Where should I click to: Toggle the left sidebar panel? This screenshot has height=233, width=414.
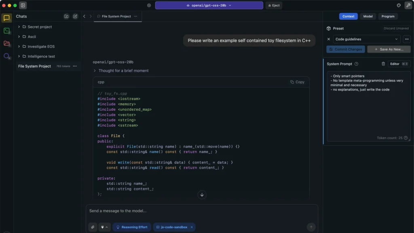(23, 6)
